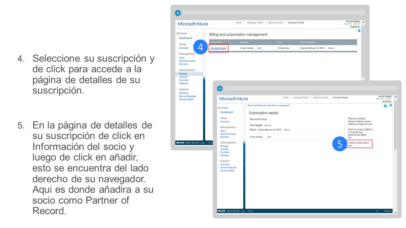
Task: Click Add beside 5 user licenses in Subscription details
Action: 269,137
